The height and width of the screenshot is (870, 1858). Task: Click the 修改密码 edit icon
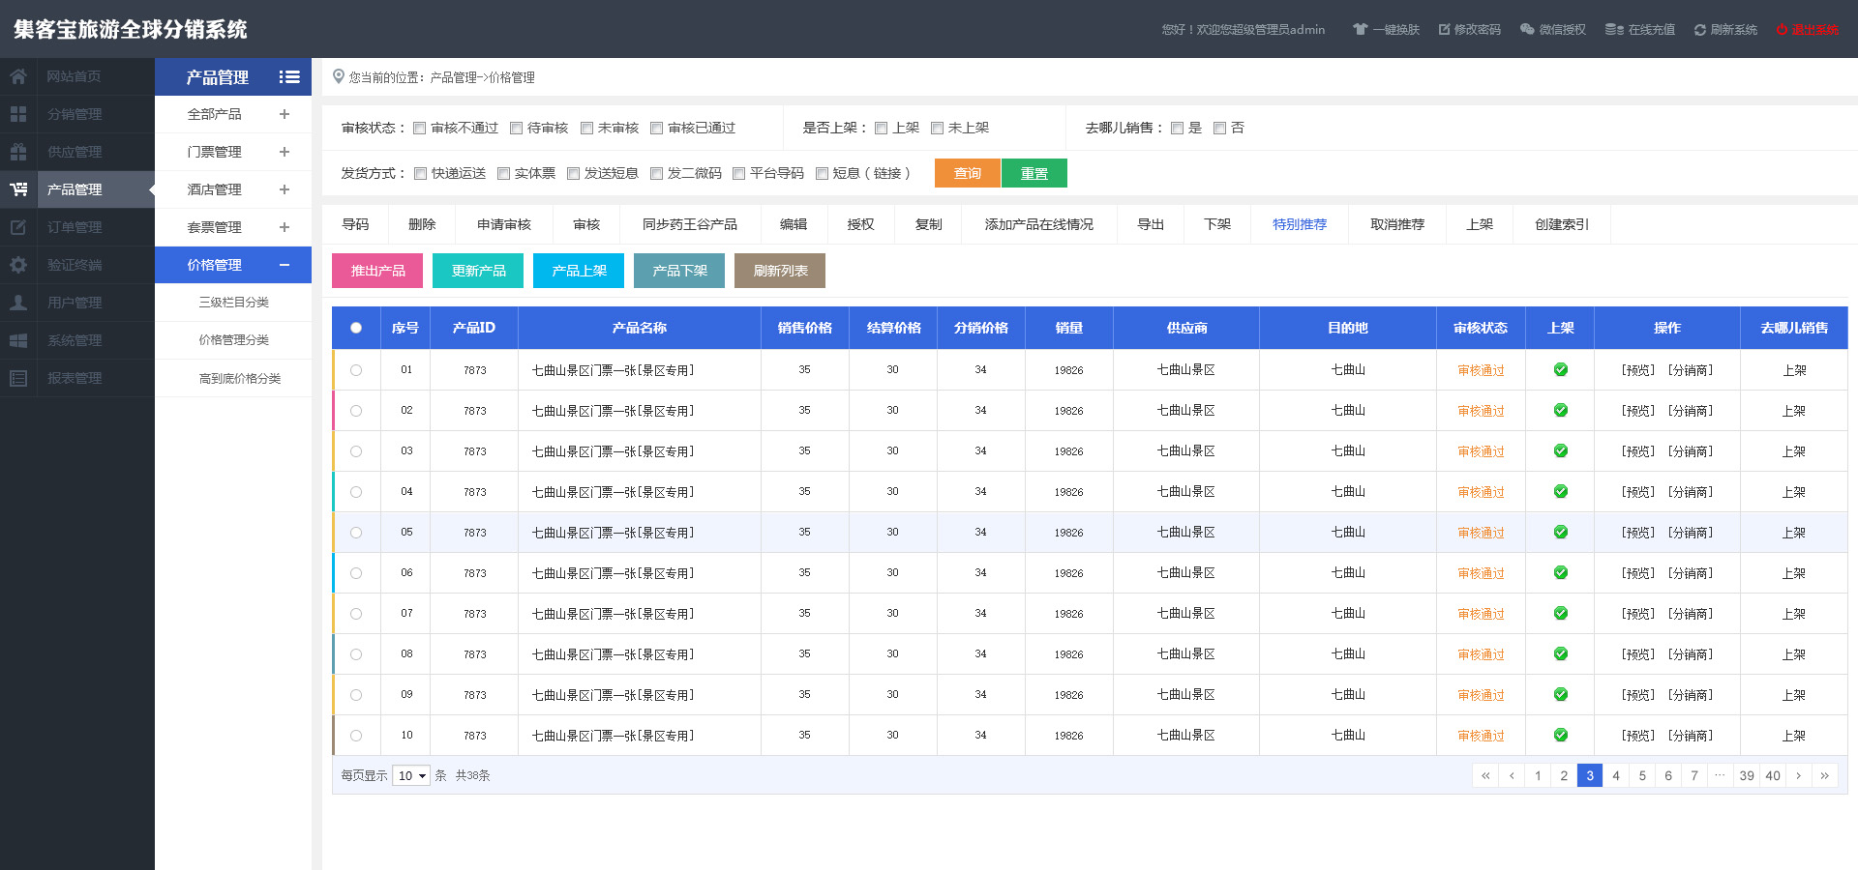tap(1445, 29)
